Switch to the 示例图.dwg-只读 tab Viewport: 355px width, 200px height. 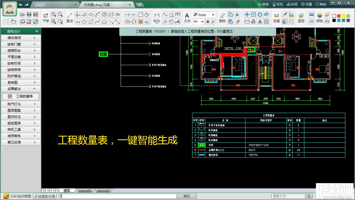108,5
